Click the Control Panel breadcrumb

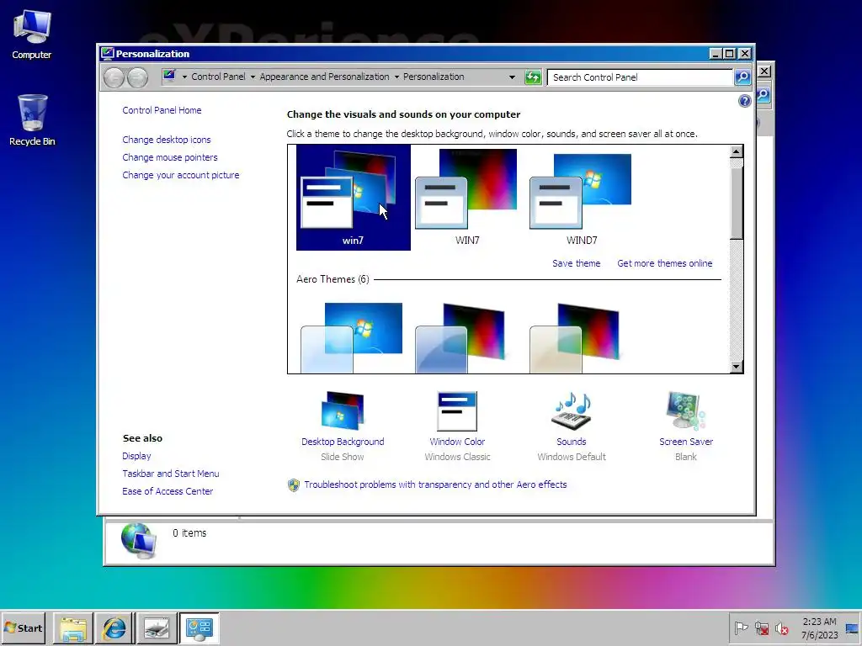tap(218, 77)
